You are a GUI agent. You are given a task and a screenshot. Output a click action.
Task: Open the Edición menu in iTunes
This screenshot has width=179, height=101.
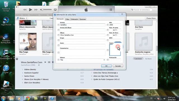(x=25, y=15)
